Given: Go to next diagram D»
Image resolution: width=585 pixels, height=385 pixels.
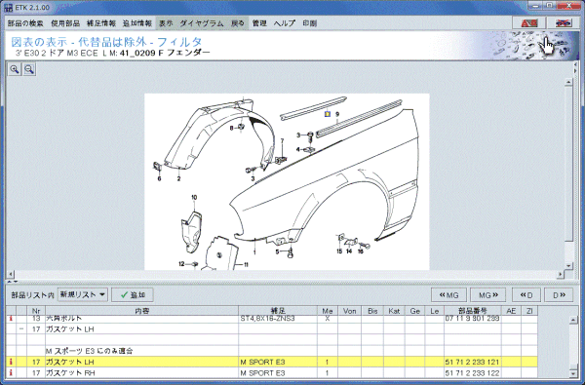Looking at the screenshot, I should coord(559,295).
